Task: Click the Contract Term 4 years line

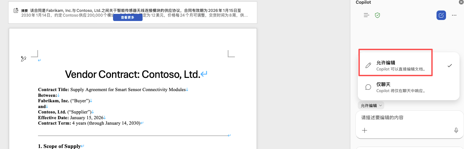Action: pos(89,123)
